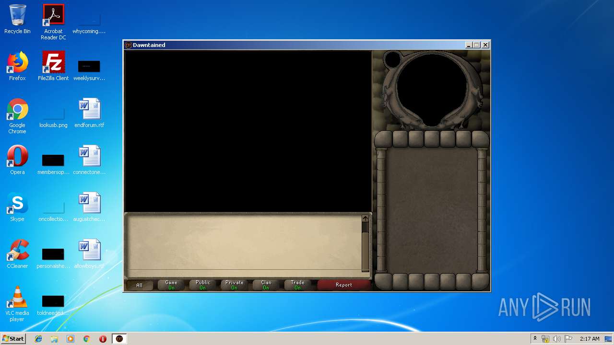
Task: Toggle the Public chat filter
Action: 203,285
